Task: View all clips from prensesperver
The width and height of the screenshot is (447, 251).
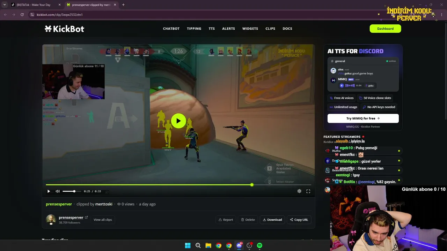Action: pyautogui.click(x=103, y=220)
